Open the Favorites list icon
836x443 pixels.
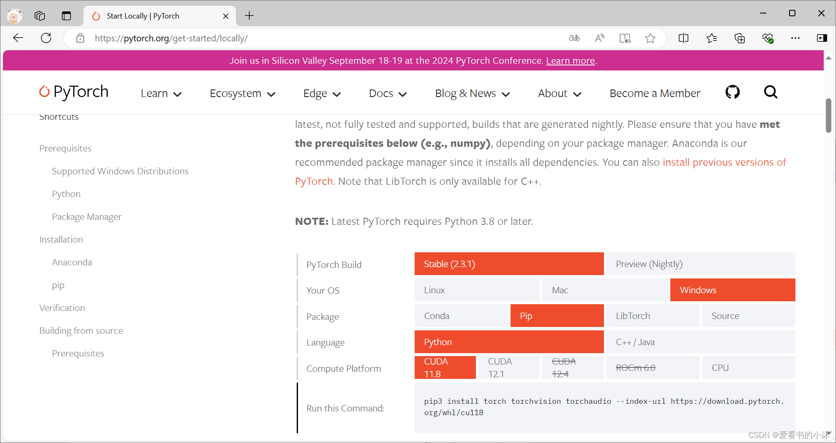tap(712, 38)
